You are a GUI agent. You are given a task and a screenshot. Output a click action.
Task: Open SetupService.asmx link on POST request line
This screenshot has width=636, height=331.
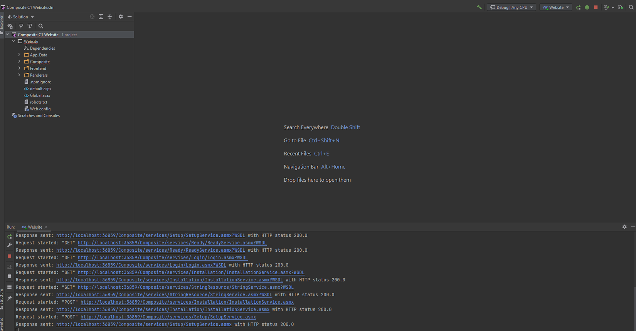pyautogui.click(x=168, y=317)
